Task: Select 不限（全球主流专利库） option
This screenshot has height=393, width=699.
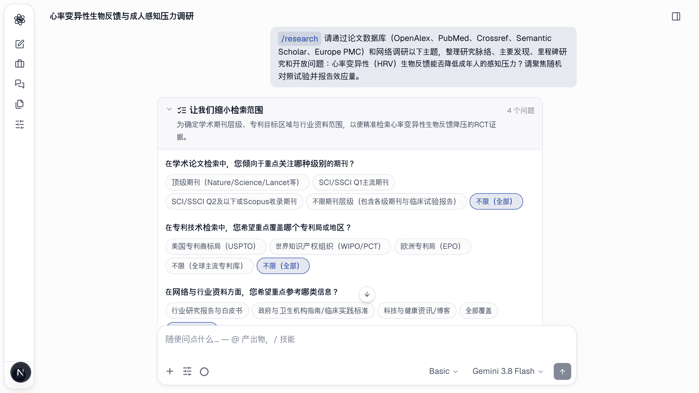Action: point(209,266)
